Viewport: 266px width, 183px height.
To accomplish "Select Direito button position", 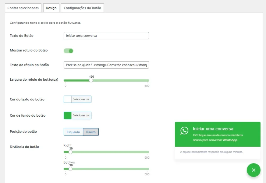I will click(x=91, y=132).
